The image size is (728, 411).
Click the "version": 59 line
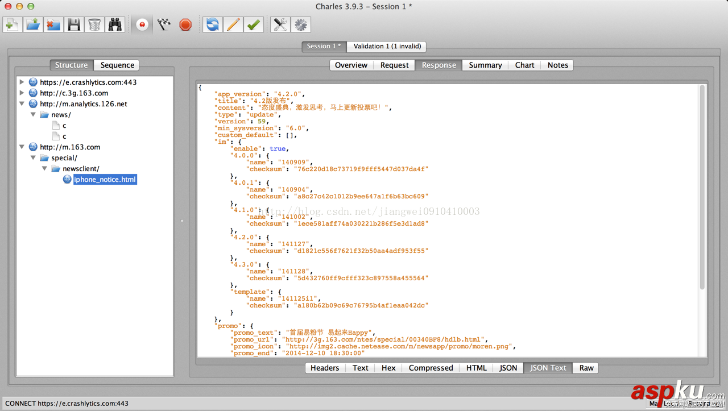(x=241, y=122)
